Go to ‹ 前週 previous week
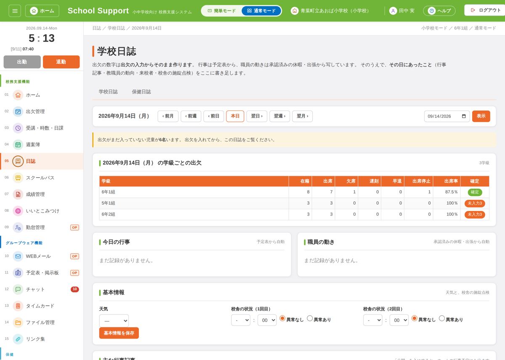505x360 pixels. [x=191, y=116]
